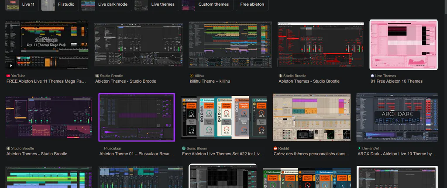This screenshot has width=447, height=188.
Task: Open the pink Ableton theme thumbnail
Action: click(403, 45)
